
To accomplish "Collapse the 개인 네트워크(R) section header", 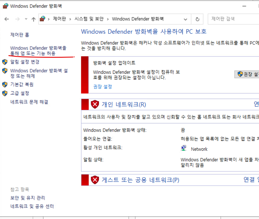I will click(x=170, y=104).
